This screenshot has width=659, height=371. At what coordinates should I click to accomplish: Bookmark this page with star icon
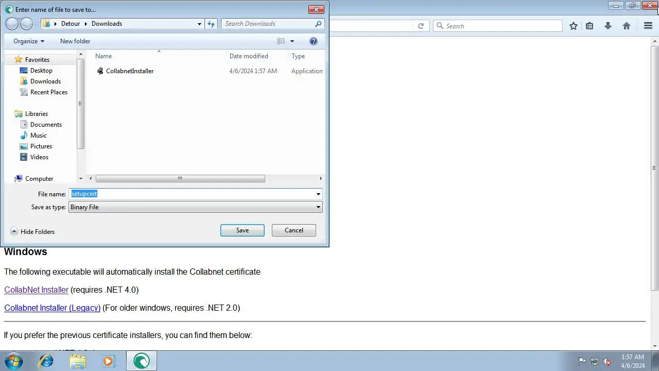coord(573,26)
